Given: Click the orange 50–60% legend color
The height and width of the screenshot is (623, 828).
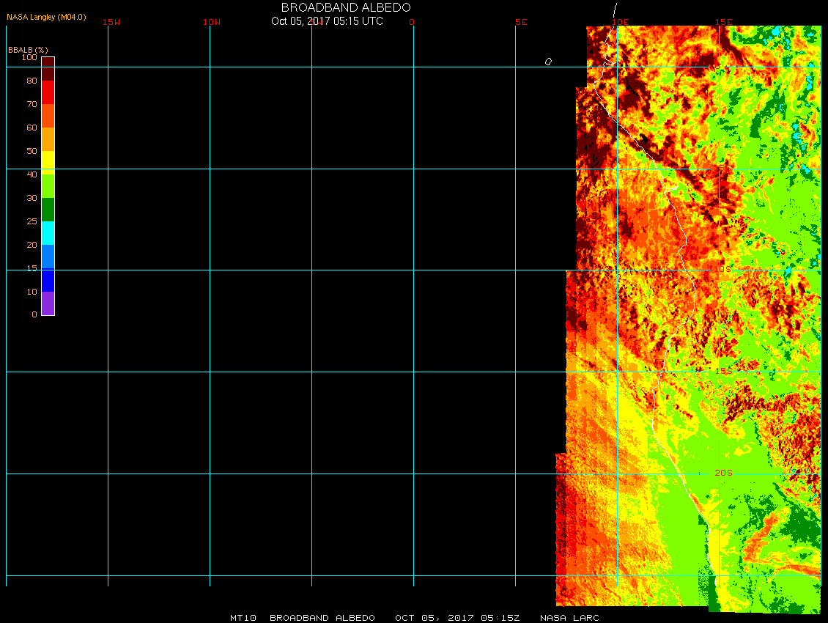Looking at the screenshot, I should pyautogui.click(x=48, y=139).
